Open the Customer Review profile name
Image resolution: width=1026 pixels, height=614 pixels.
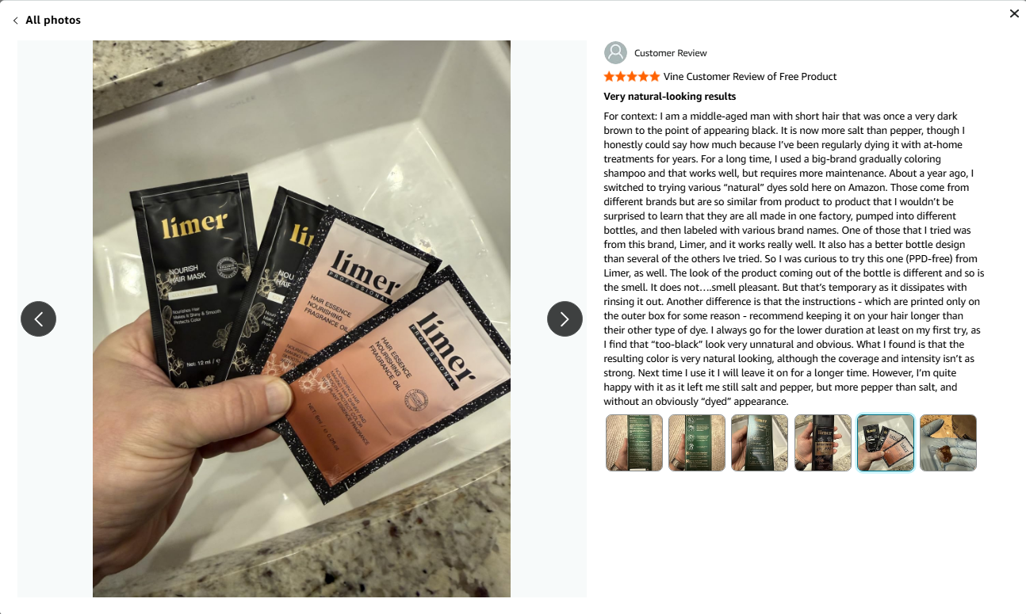pos(670,53)
